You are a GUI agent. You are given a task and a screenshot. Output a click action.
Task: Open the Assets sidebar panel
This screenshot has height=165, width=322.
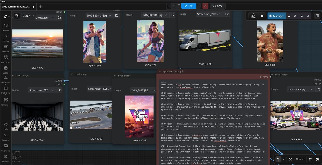(6, 27)
